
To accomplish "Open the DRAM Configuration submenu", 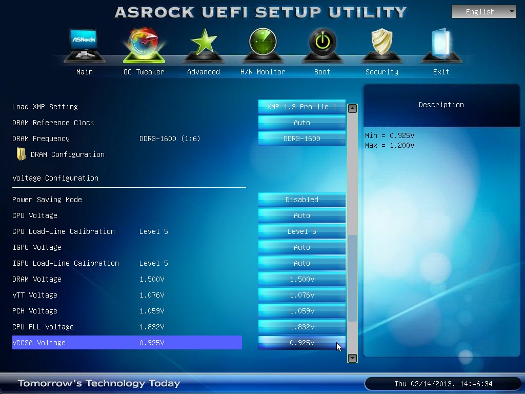I will coord(68,154).
